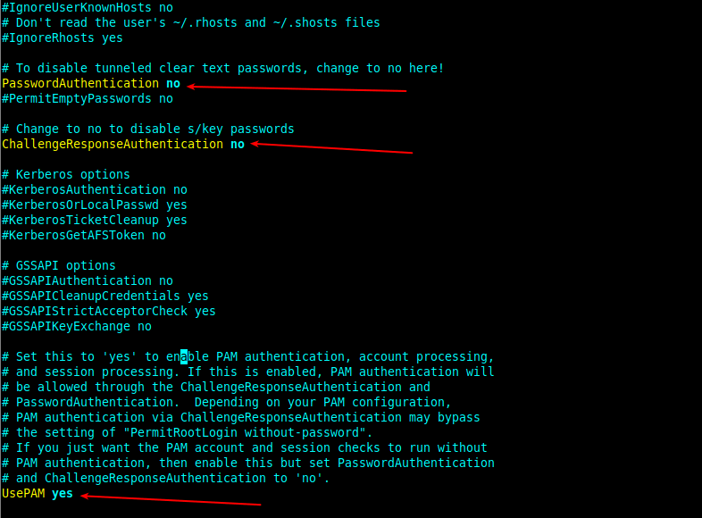Place cursor on #GSSAPIAuthentication no line

(x=88, y=280)
